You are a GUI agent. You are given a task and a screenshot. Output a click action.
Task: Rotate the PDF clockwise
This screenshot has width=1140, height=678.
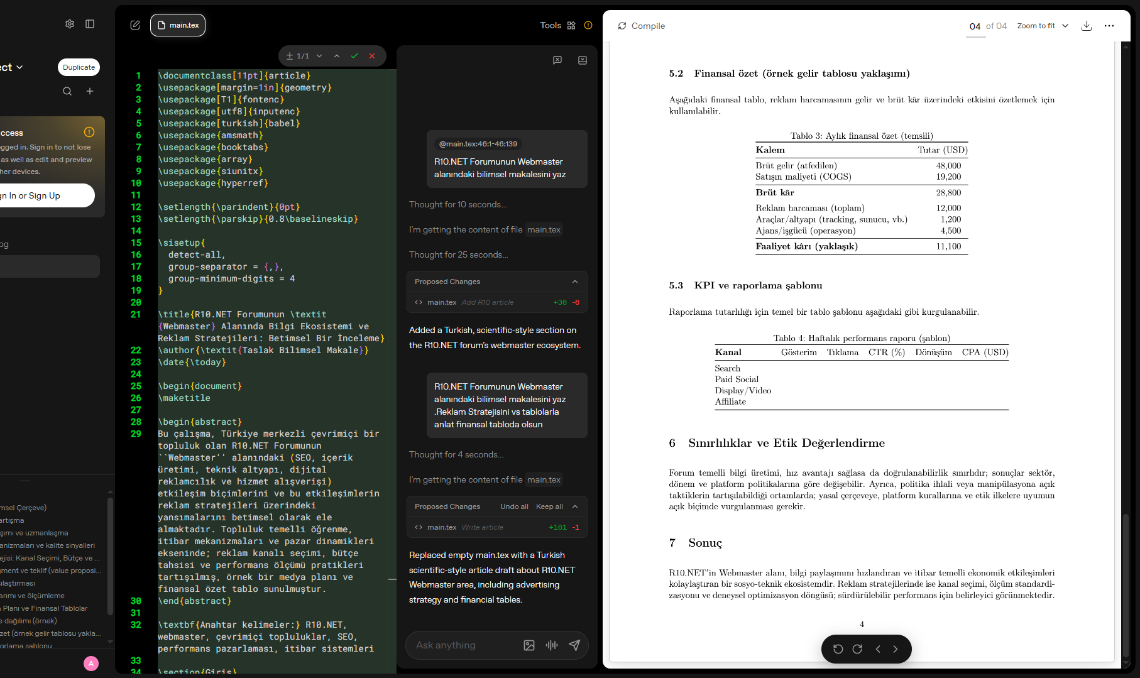click(x=857, y=649)
